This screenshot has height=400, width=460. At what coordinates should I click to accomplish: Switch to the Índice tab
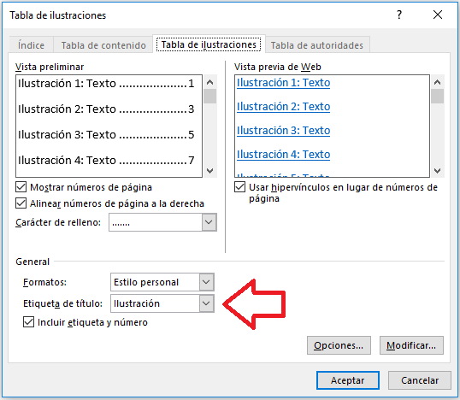(x=31, y=45)
